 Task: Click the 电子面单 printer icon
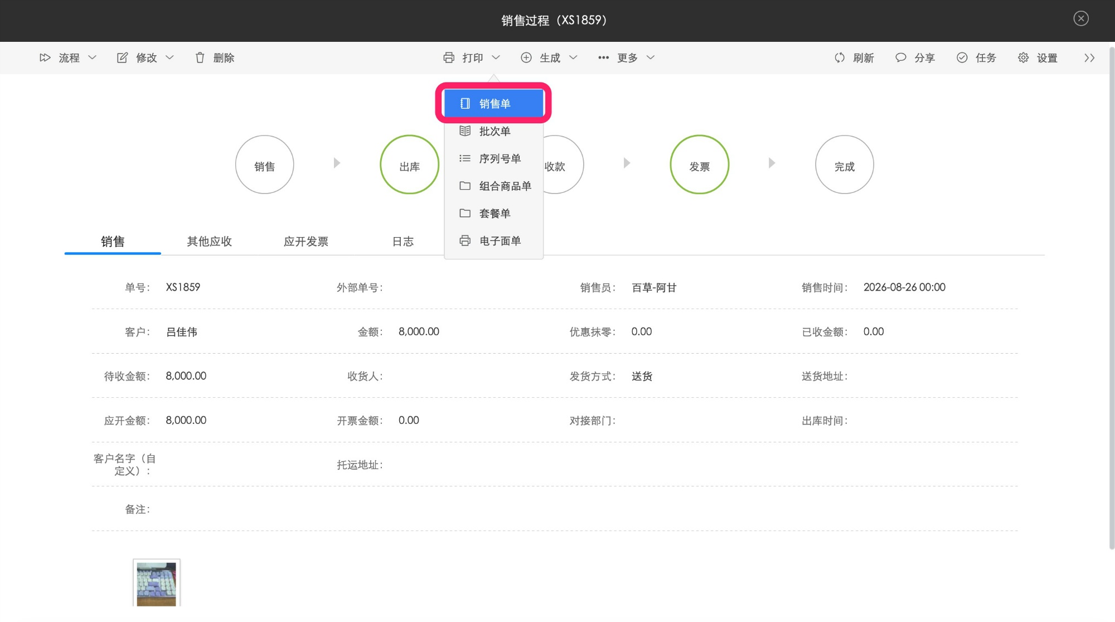(465, 240)
